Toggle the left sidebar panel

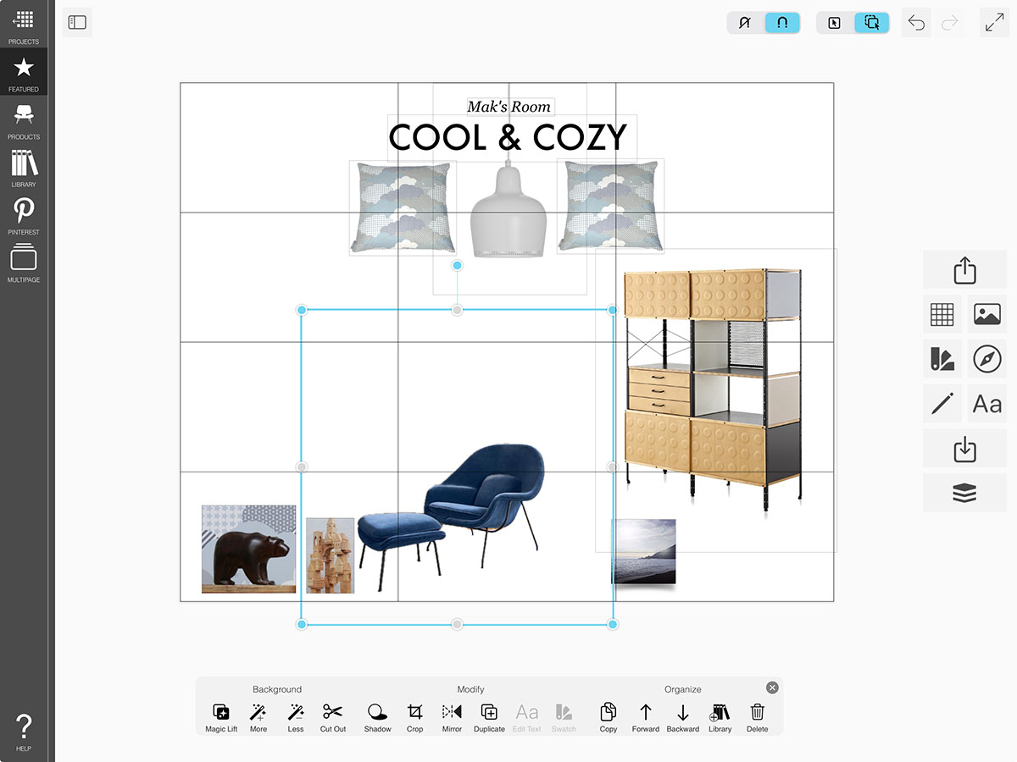click(x=77, y=23)
